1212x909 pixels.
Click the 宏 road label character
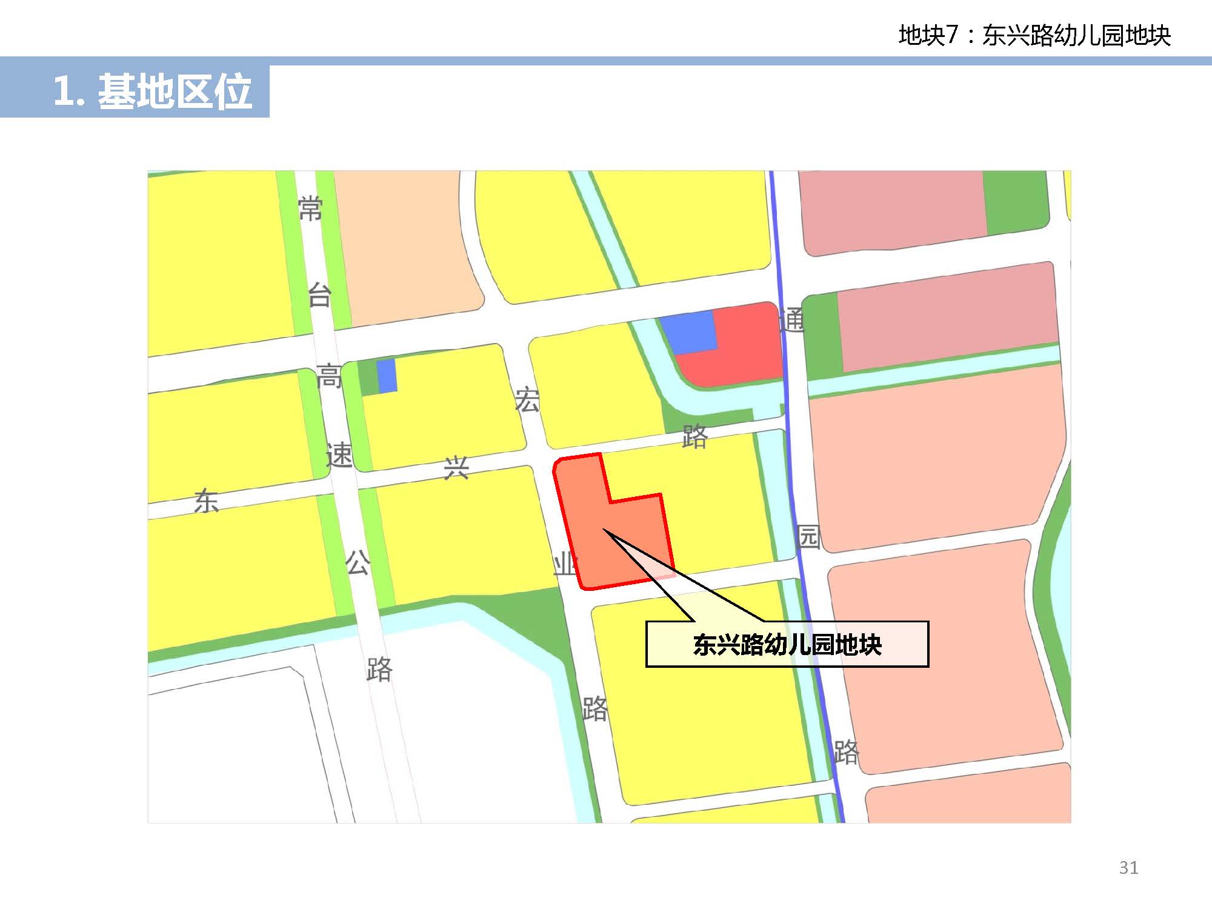(527, 399)
